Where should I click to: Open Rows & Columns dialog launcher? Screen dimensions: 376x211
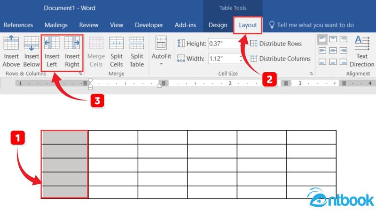80,74
